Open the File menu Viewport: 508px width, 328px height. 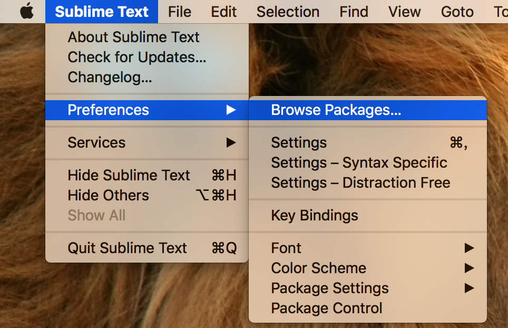click(180, 12)
